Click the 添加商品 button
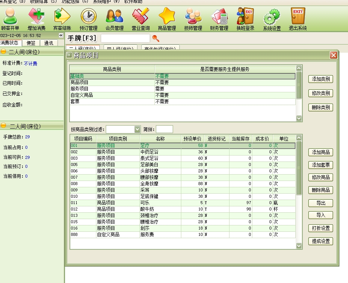Image resolution: width=348 pixels, height=283 pixels. pos(321,152)
